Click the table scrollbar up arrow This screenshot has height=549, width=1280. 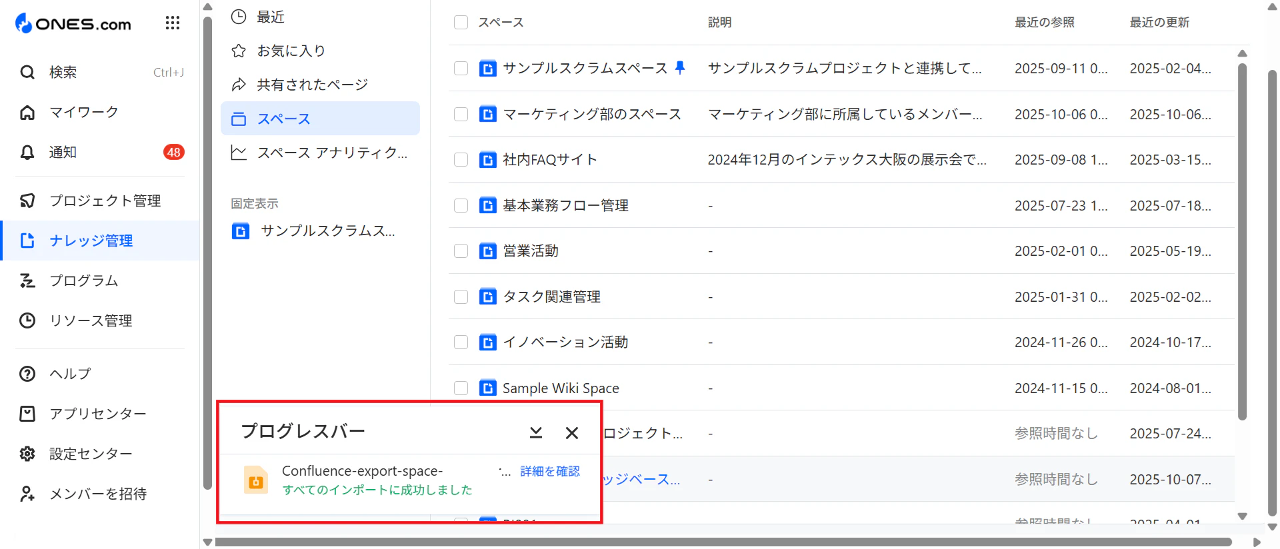tap(1242, 53)
